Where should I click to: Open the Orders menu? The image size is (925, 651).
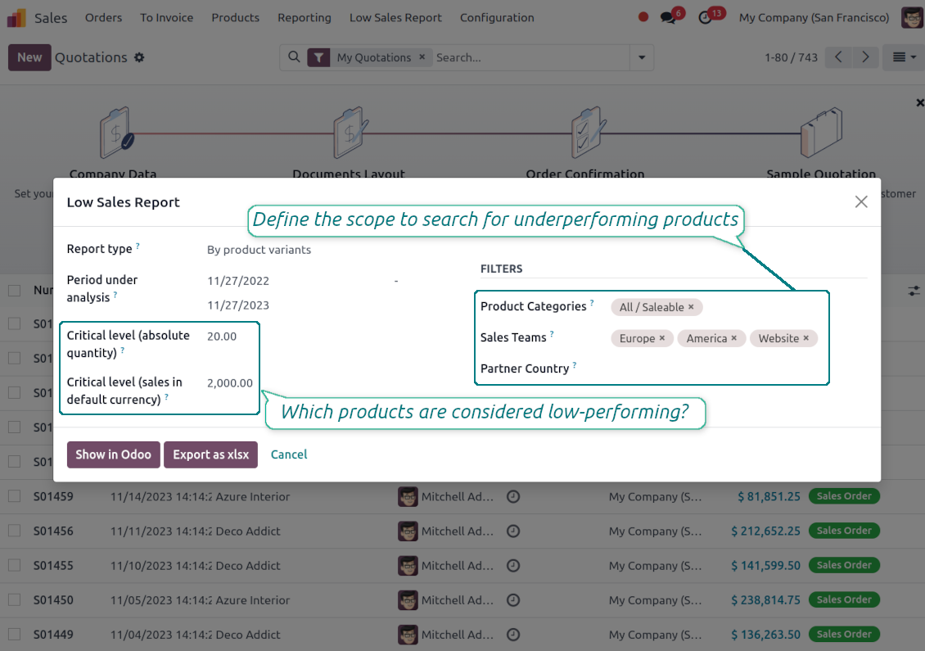click(x=103, y=18)
